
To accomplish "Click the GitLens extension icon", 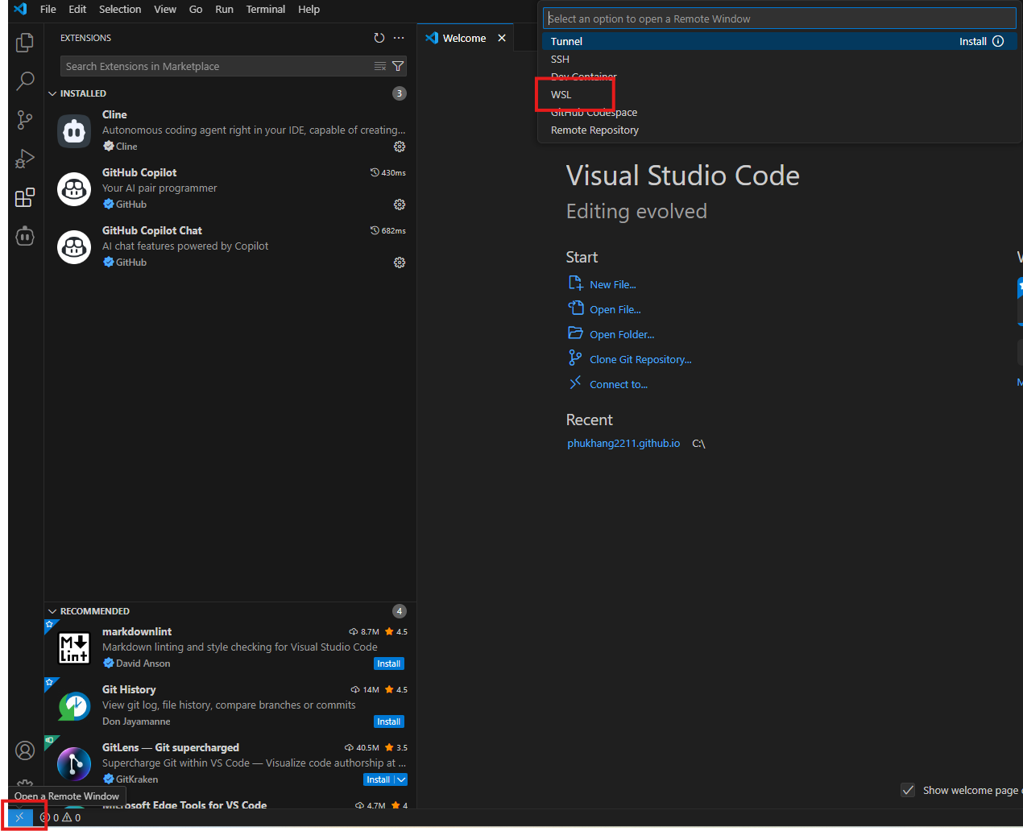I will tap(74, 764).
